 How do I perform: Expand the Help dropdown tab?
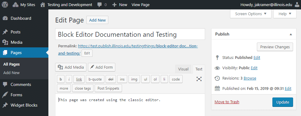pyautogui.click(x=285, y=14)
